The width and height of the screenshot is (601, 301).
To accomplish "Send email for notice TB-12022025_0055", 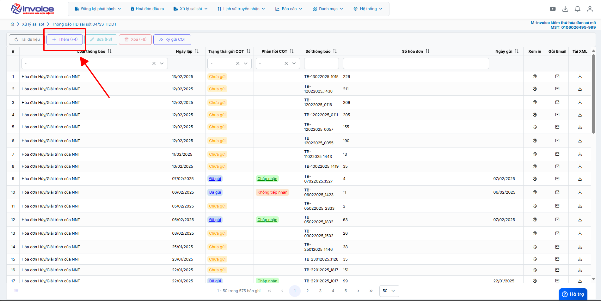I will [557, 141].
